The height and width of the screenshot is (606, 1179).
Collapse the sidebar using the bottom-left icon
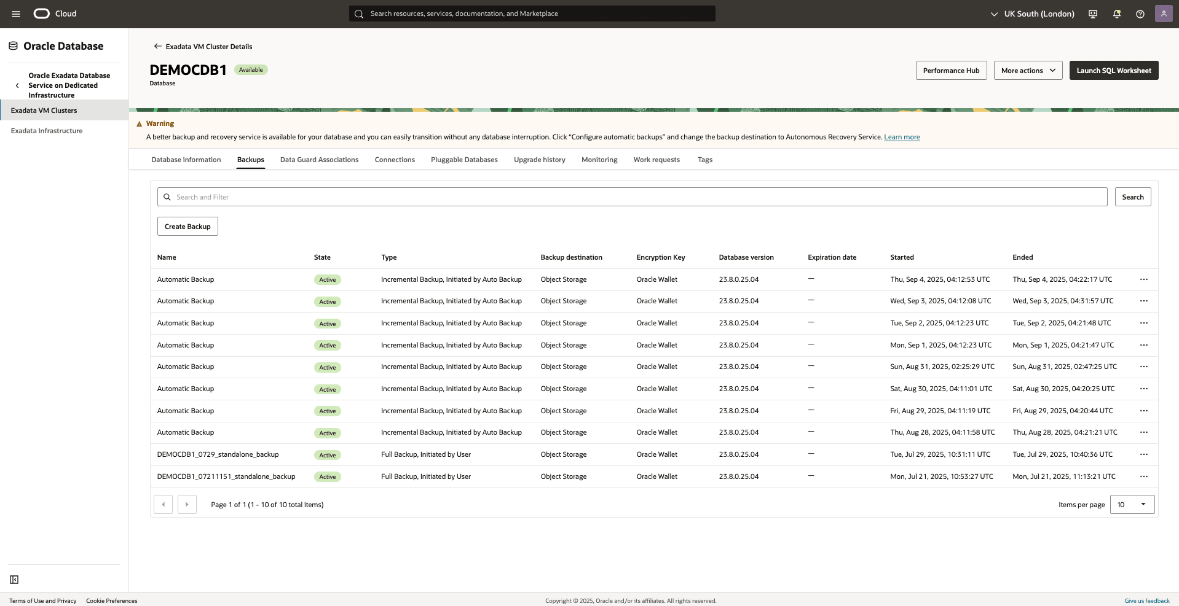click(14, 580)
